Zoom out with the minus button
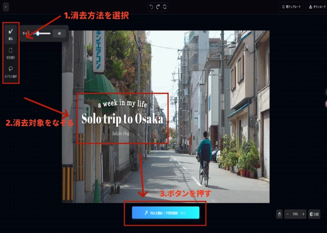This screenshot has height=233, width=327. tap(287, 214)
